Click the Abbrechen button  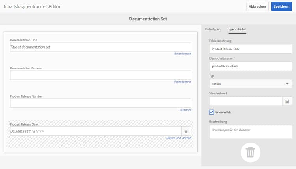[257, 7]
